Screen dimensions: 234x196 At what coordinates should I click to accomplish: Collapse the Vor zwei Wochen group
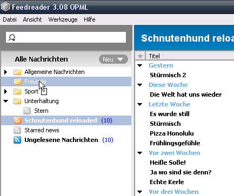[139, 153]
